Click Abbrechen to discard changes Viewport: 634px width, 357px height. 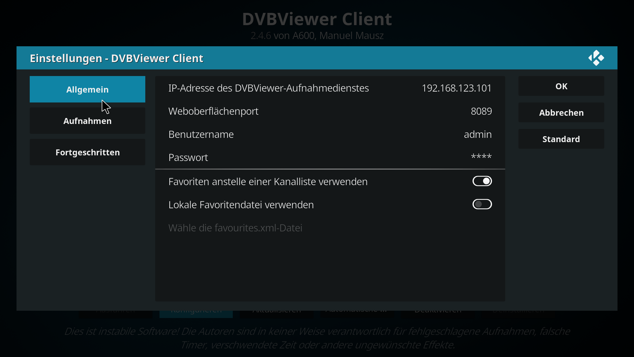click(561, 112)
